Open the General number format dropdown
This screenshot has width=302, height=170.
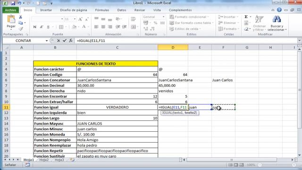163,17
